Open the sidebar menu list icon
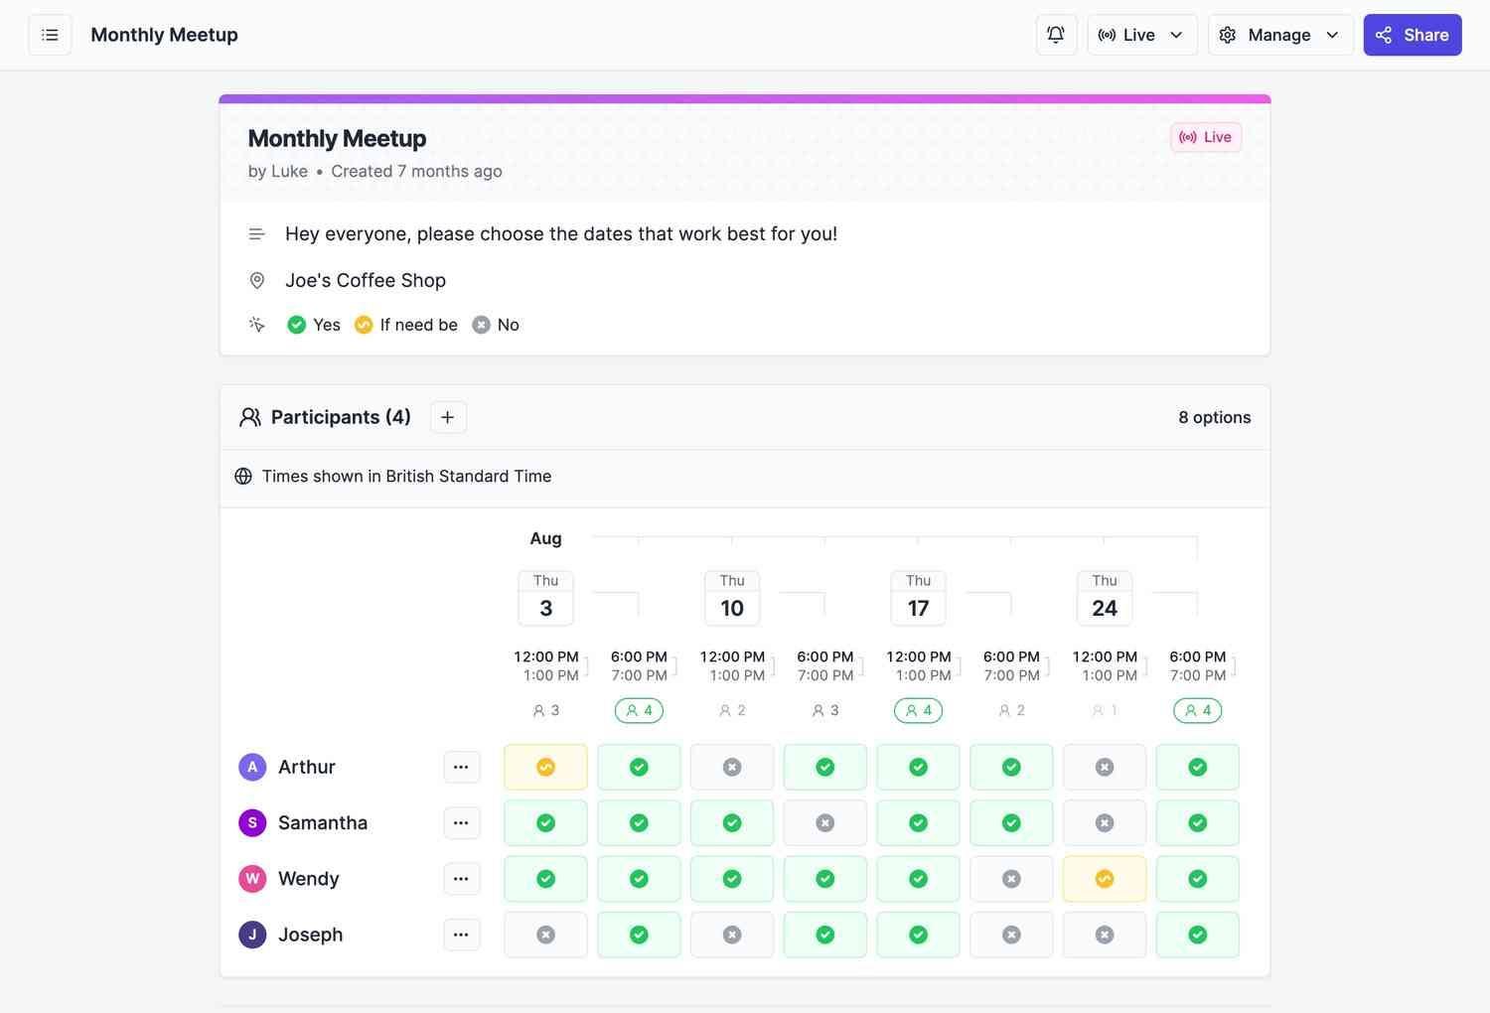The width and height of the screenshot is (1490, 1013). pyautogui.click(x=50, y=35)
